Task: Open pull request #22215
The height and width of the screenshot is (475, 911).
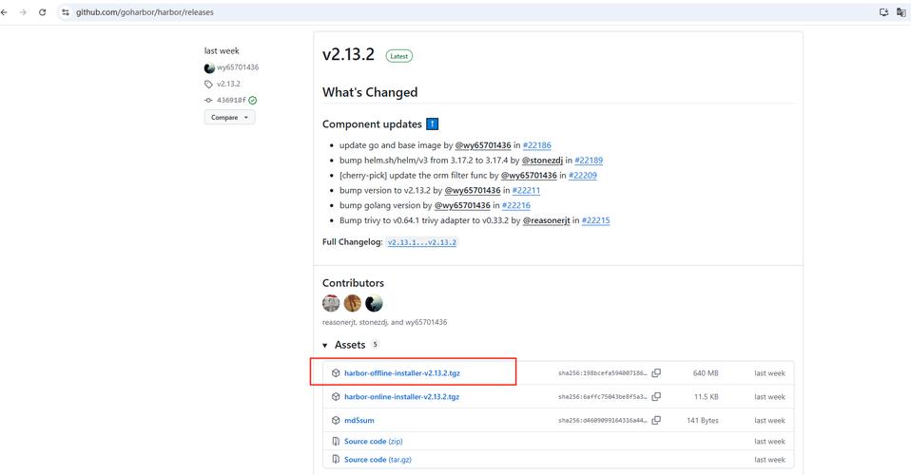Action: [x=595, y=220]
